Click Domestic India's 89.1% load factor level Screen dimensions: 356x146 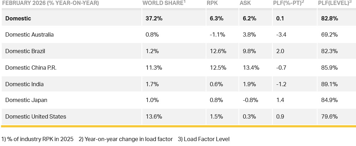coord(329,84)
